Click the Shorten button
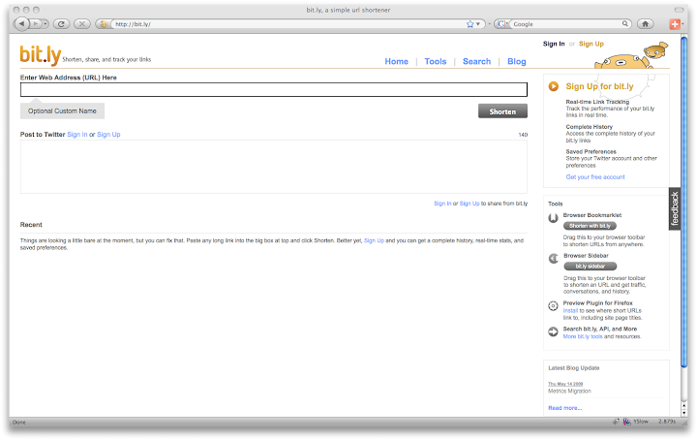 point(502,111)
